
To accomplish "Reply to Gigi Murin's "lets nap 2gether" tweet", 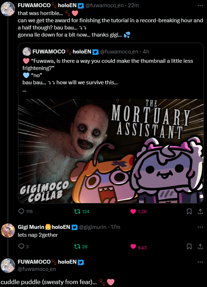I will [23, 246].
